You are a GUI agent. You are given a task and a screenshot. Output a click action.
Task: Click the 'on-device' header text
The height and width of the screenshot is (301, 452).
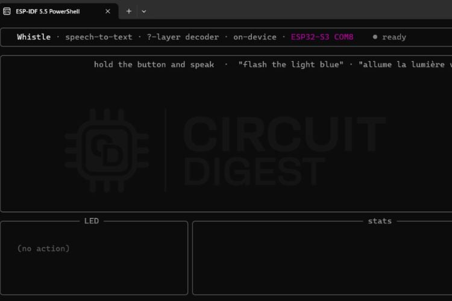[x=255, y=37]
